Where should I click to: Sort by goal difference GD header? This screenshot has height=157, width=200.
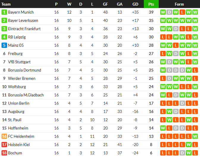(136, 4)
